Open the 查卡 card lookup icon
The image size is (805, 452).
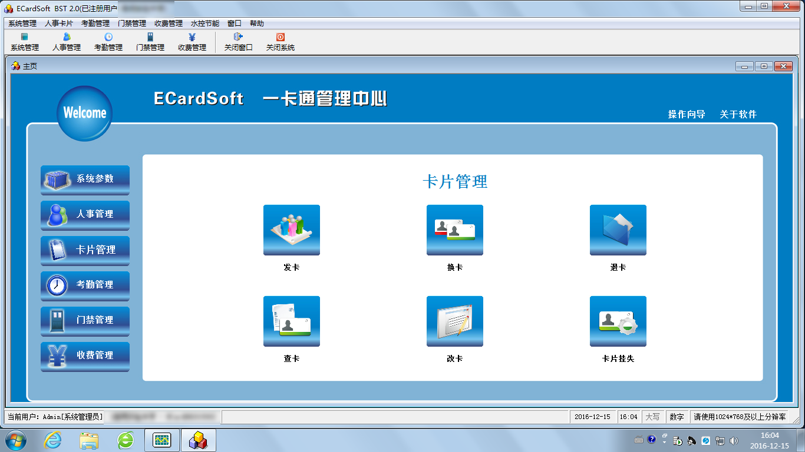pyautogui.click(x=292, y=321)
